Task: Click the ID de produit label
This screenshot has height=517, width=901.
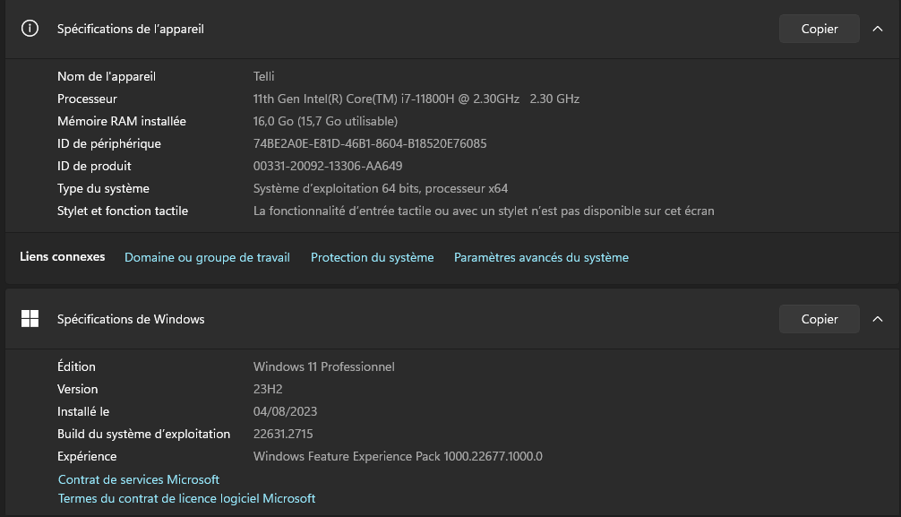Action: (94, 166)
